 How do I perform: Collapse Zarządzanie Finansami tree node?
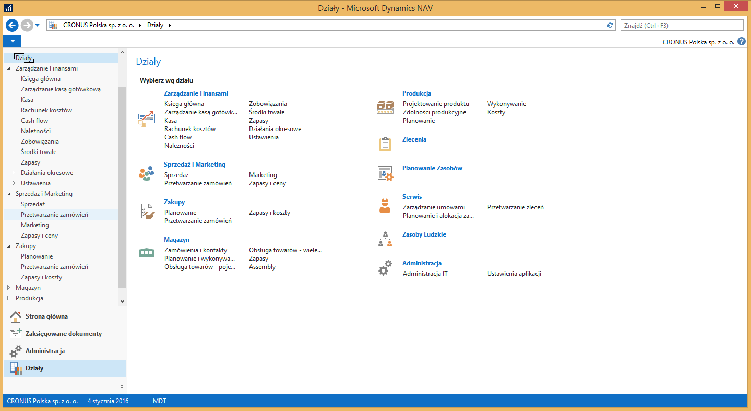click(x=9, y=68)
